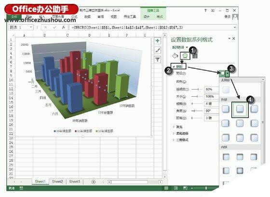Open ribbon display options icon
270x197 pixels.
213,11
